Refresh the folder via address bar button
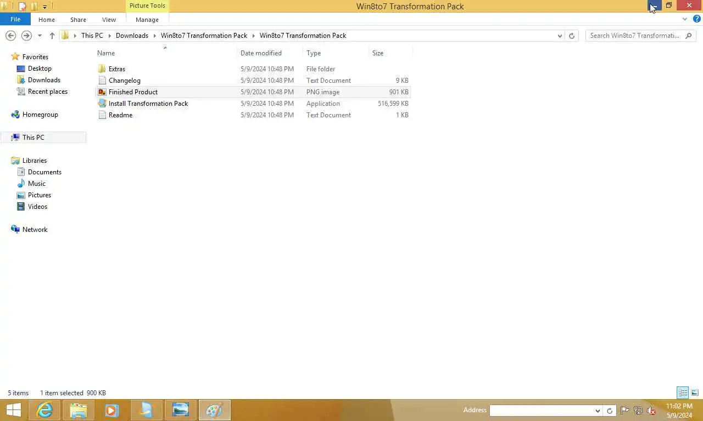This screenshot has height=421, width=703. pyautogui.click(x=572, y=36)
